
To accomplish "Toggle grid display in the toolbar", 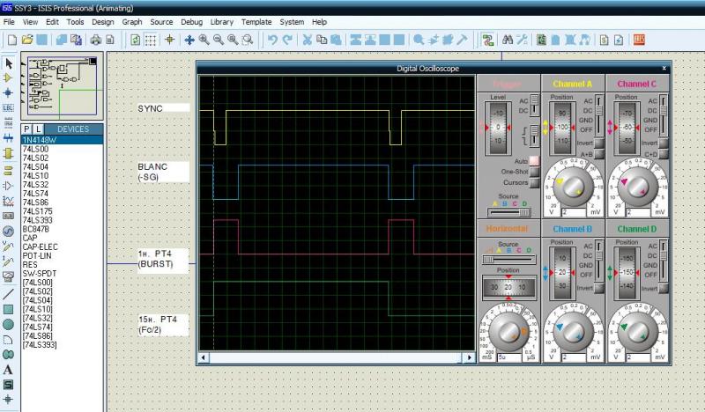I will click(151, 40).
